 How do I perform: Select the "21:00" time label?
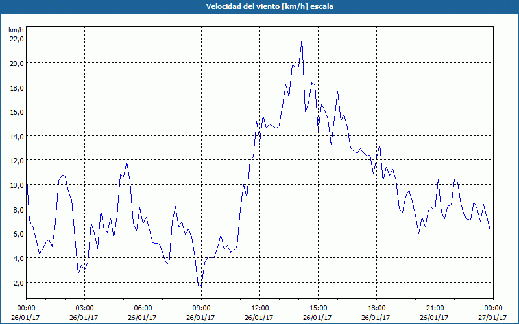435,308
